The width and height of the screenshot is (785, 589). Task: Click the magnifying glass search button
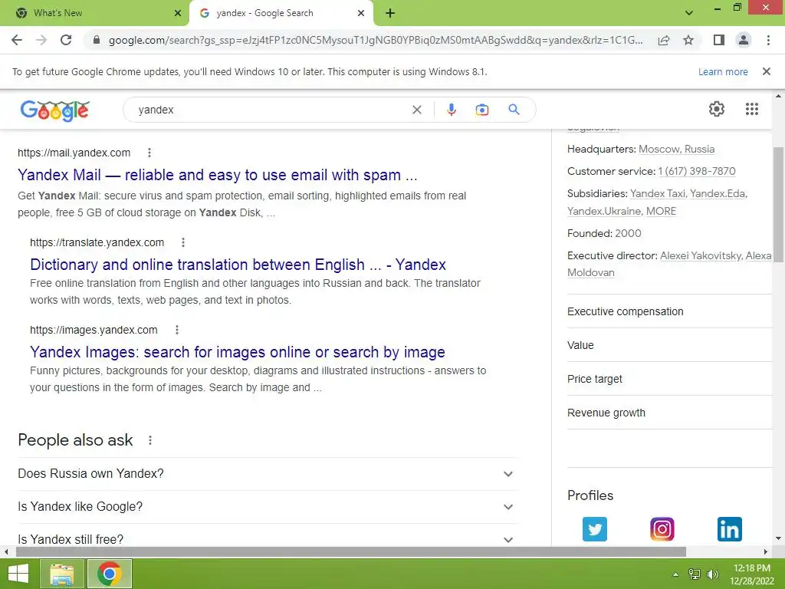[x=514, y=109]
